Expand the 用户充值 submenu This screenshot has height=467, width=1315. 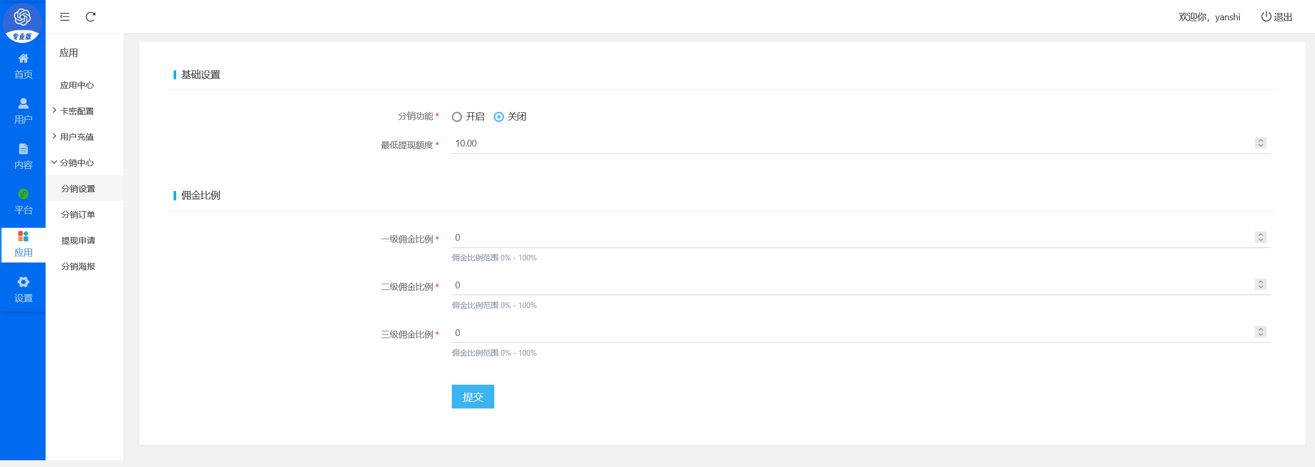click(77, 137)
